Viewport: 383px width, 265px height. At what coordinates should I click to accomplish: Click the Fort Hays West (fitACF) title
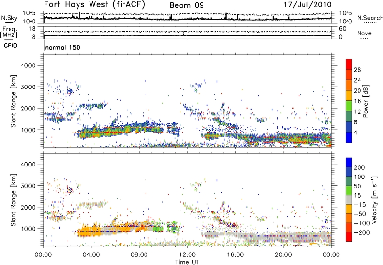pyautogui.click(x=94, y=4)
